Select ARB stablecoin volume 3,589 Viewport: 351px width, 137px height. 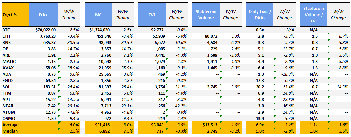click(212, 55)
